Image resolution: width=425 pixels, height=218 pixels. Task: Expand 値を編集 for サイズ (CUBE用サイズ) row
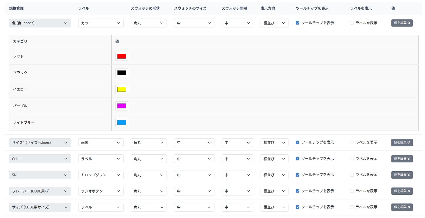(402, 207)
